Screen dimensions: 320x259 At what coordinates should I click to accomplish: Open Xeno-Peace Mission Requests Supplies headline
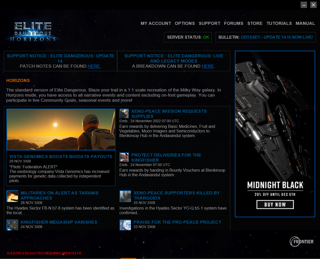(x=169, y=114)
